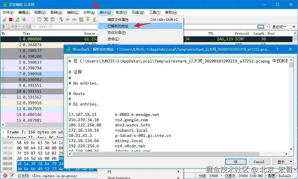298x179 pixels.
Task: Open find packet magnifier tool
Action: click(x=61, y=19)
